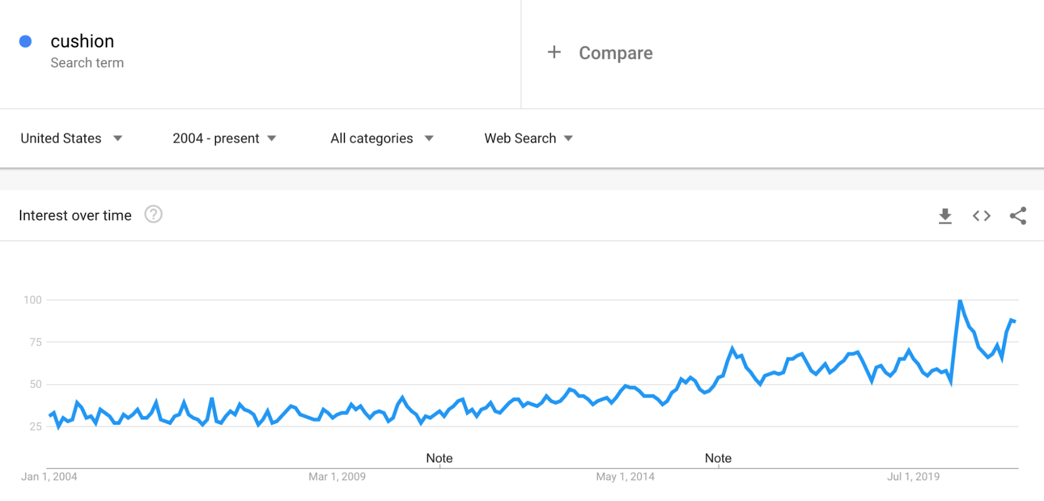
Task: Expand the 2004 - present time range
Action: 224,139
